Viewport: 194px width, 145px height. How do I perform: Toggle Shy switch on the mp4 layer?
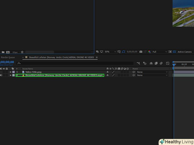point(107,75)
